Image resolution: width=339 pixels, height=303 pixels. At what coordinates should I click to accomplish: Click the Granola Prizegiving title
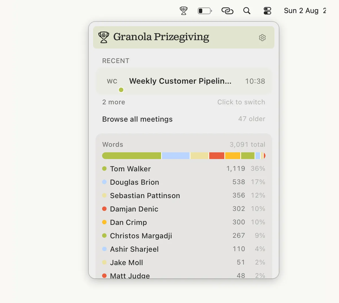click(161, 37)
